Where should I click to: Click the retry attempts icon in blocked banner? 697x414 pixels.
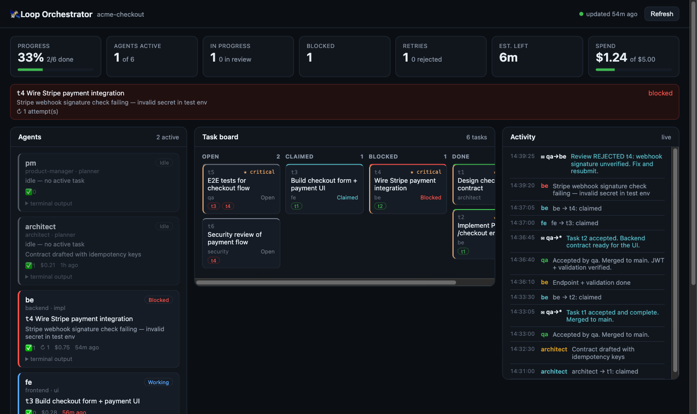[x=19, y=112]
